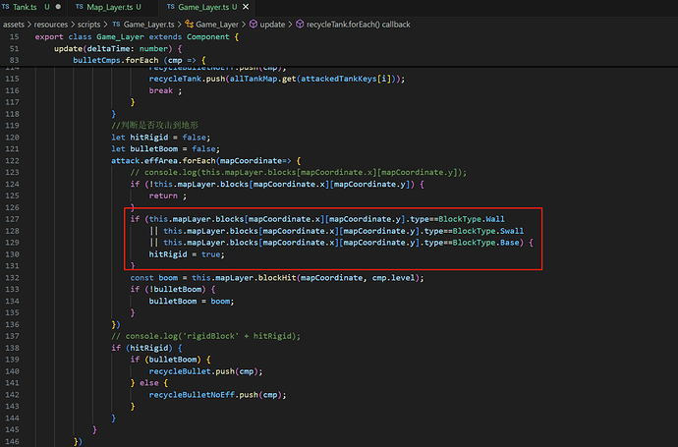Select the Game_Layer.ts editor tab
This screenshot has width=678, height=447.
coord(207,7)
